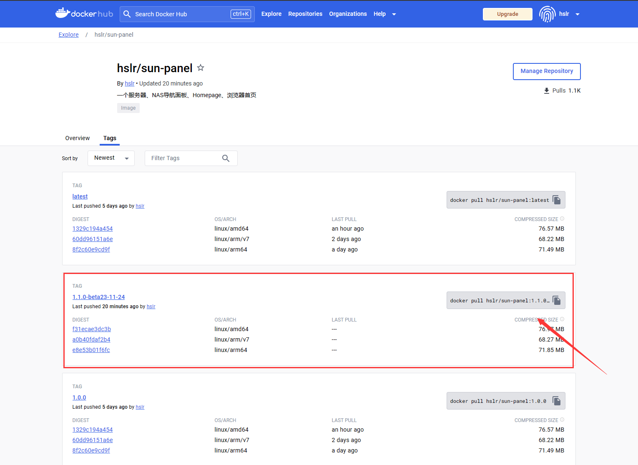Click the fingerprint user avatar
Screen dimensions: 638x465
547,14
